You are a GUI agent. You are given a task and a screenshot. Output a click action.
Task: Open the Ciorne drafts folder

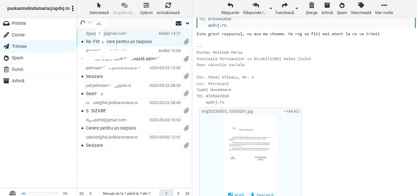tap(38, 35)
